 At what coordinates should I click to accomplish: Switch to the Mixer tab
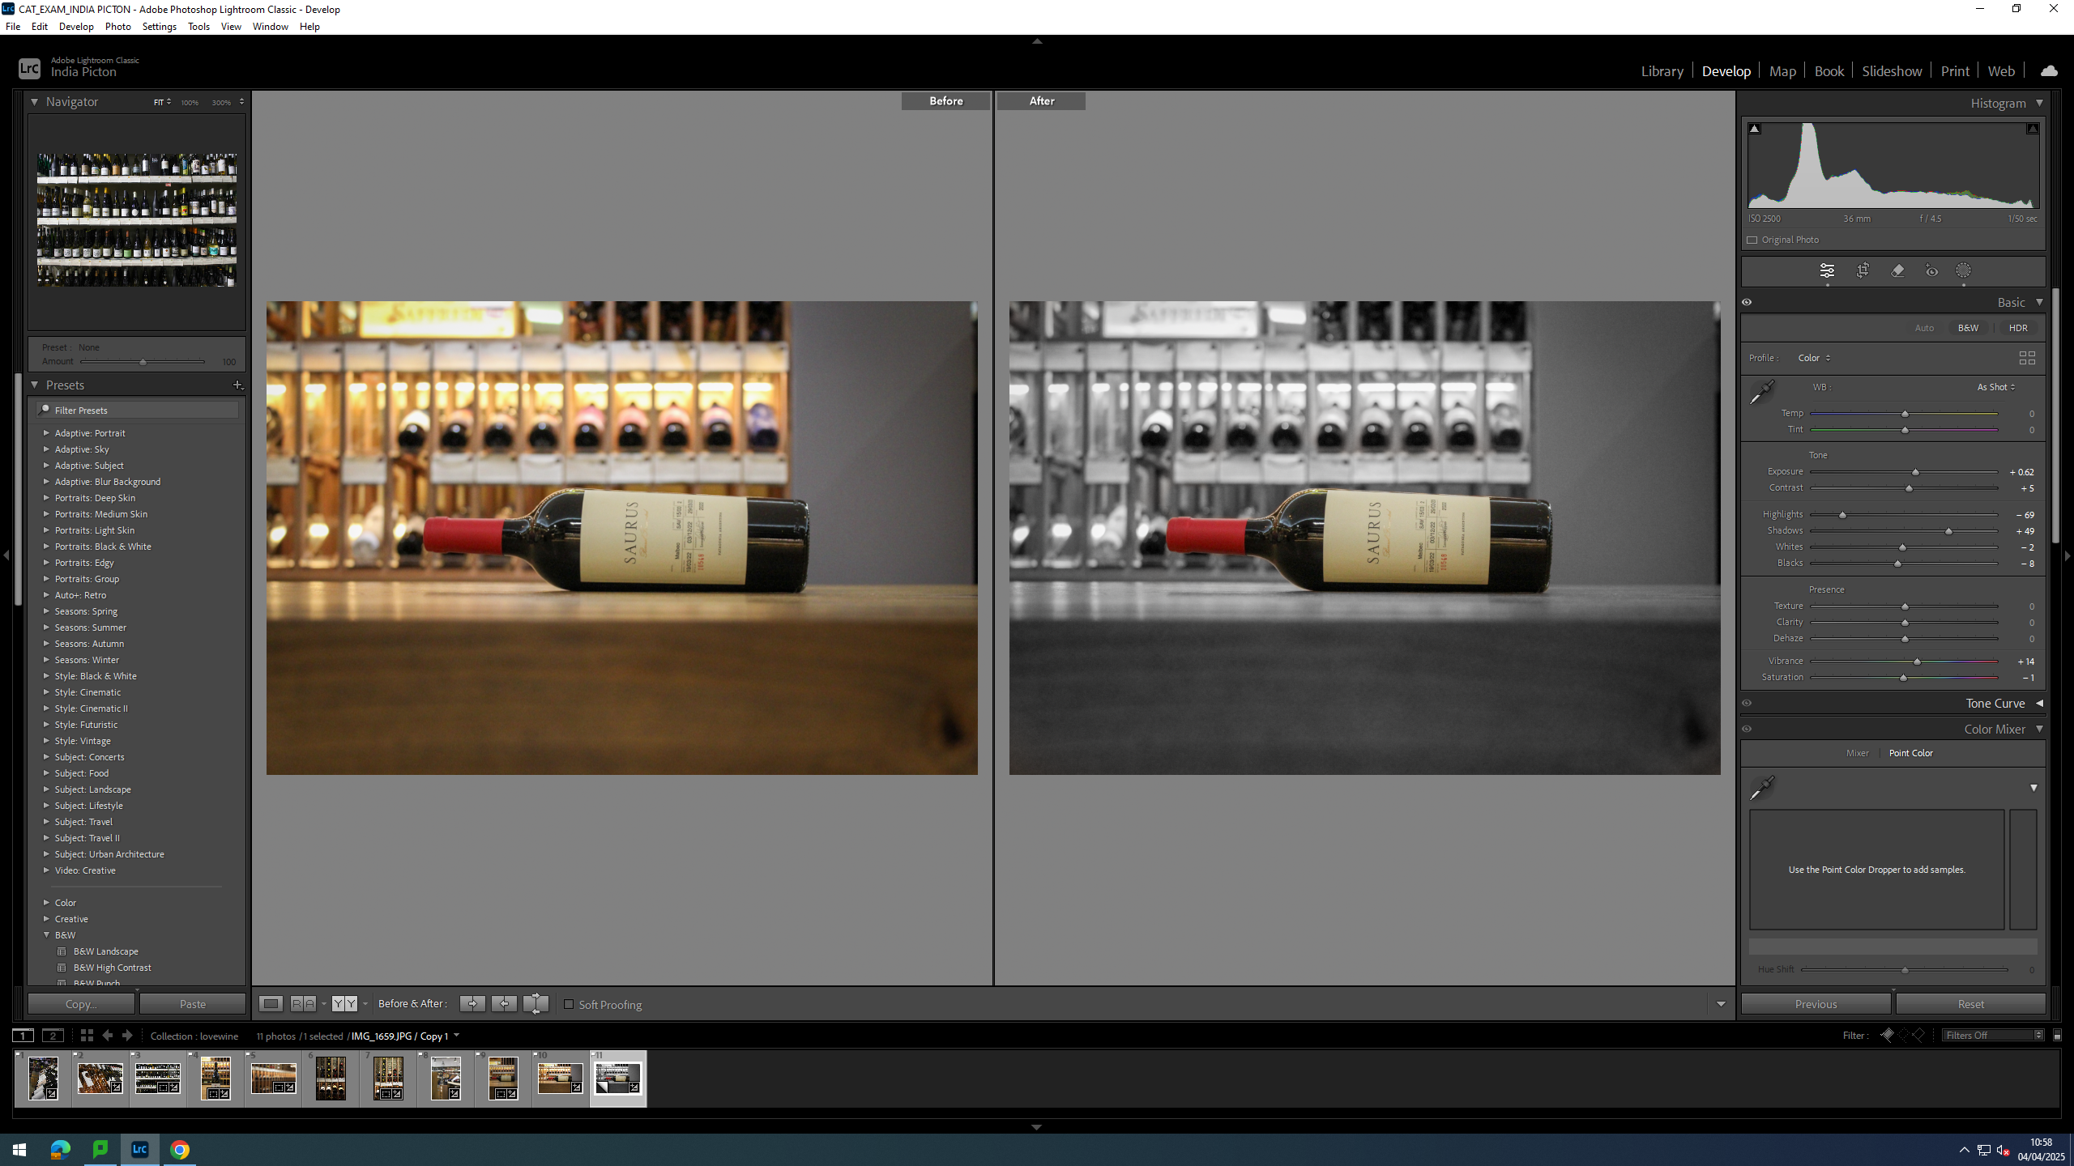coord(1858,753)
